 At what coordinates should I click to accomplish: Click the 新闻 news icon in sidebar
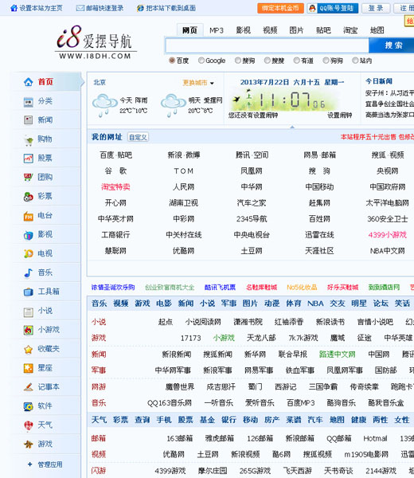(29, 120)
